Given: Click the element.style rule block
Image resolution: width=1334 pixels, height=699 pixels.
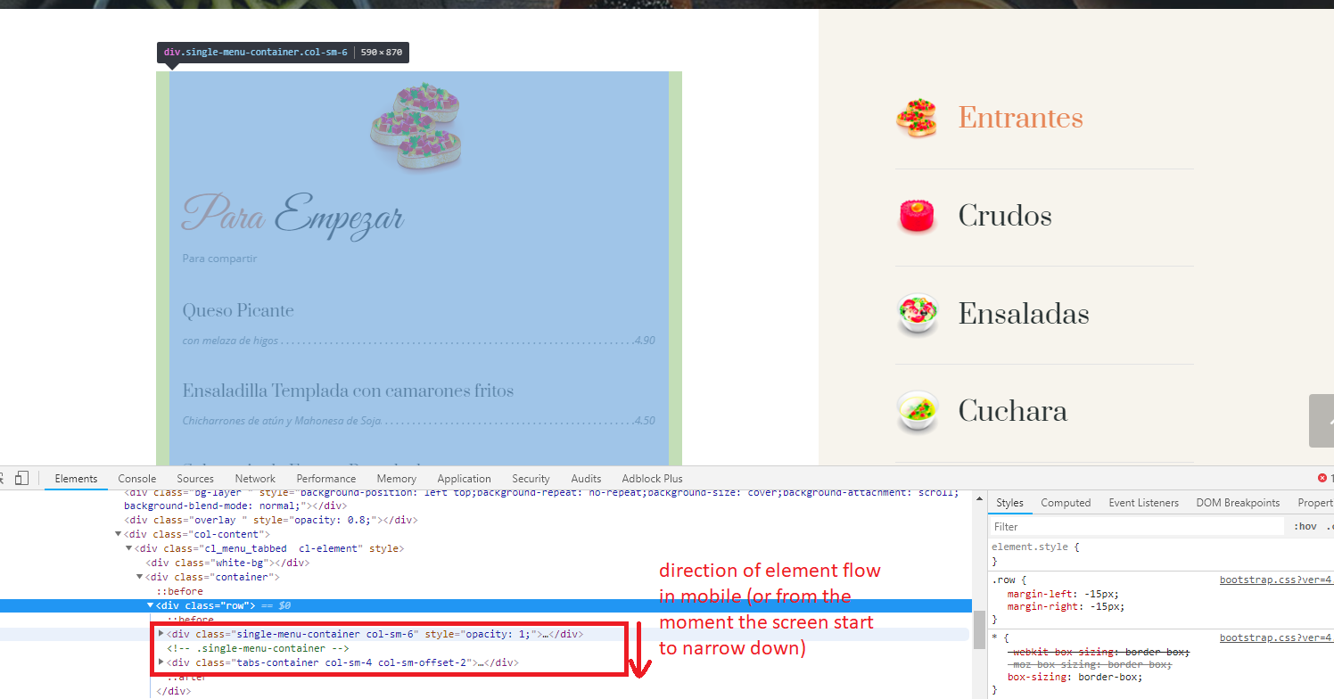Looking at the screenshot, I should click(x=1161, y=554).
